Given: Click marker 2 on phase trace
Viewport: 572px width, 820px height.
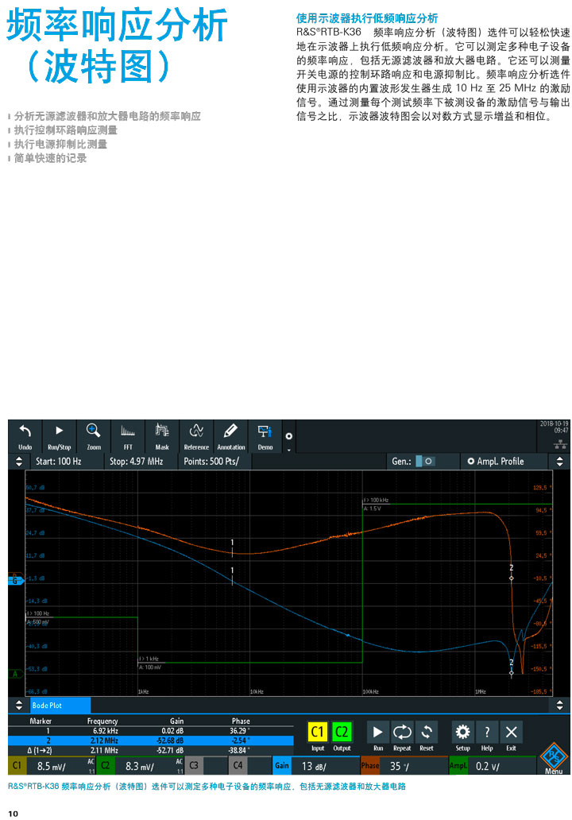Looking at the screenshot, I should pos(512,573).
